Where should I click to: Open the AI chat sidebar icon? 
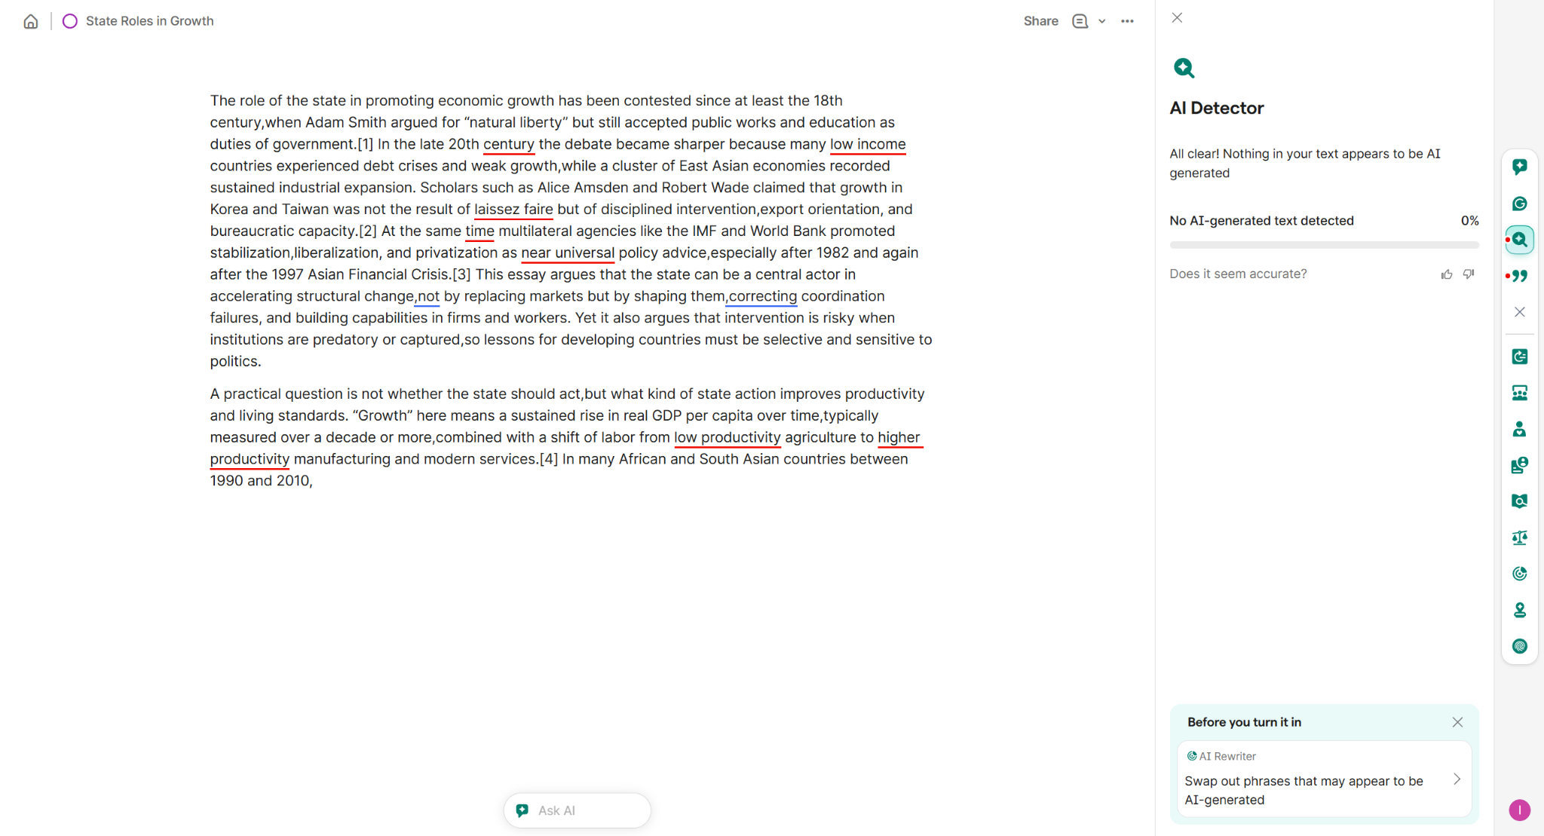coord(1519,167)
